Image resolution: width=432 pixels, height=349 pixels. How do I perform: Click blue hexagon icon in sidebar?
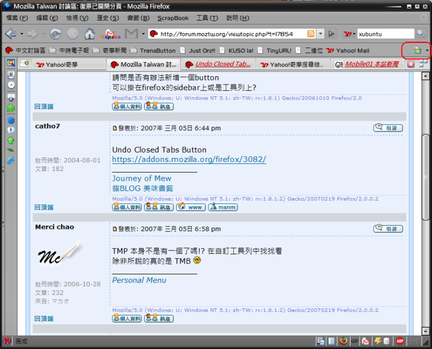click(11, 120)
